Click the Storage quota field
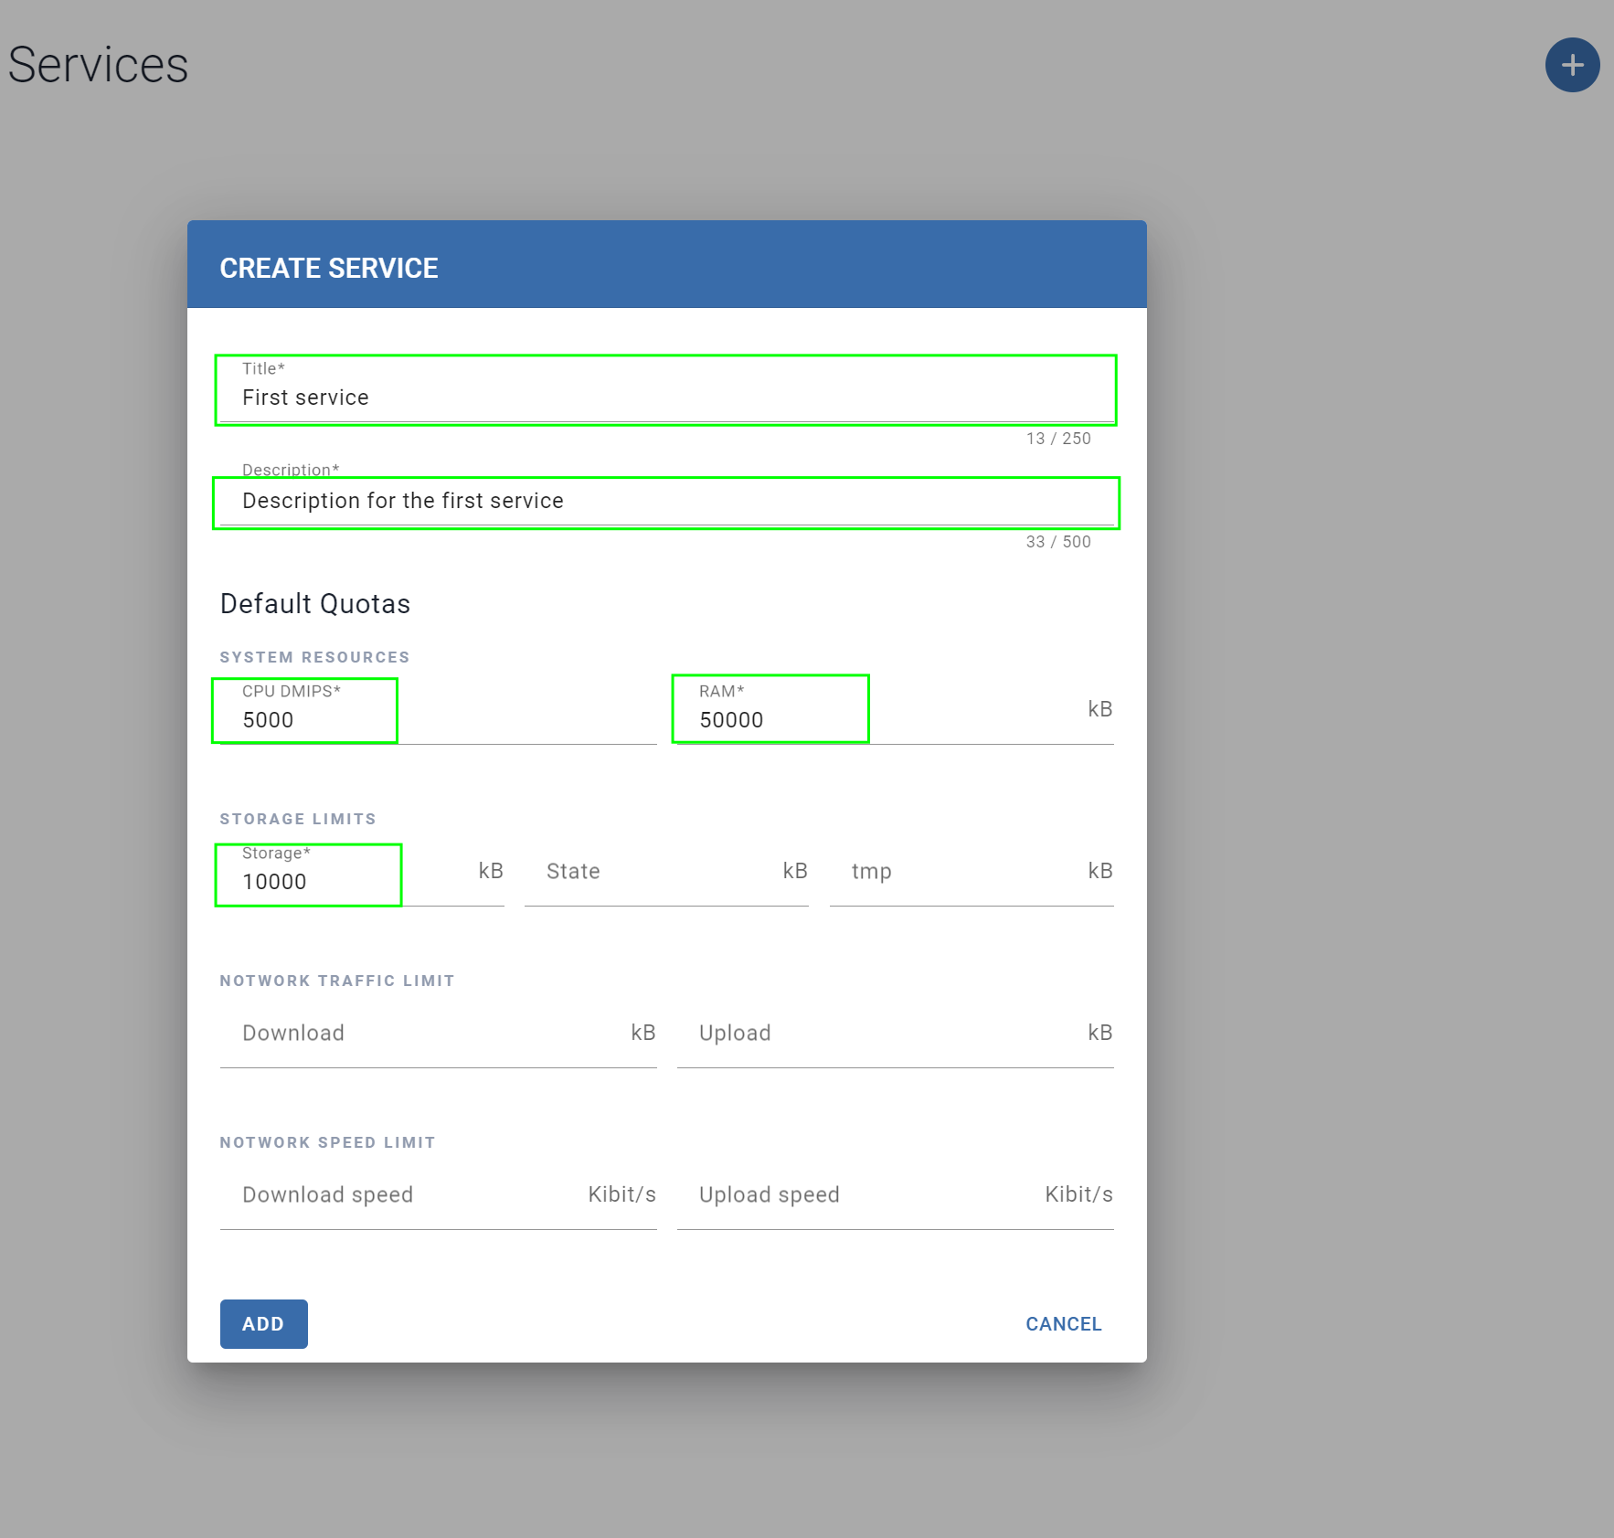 [308, 882]
